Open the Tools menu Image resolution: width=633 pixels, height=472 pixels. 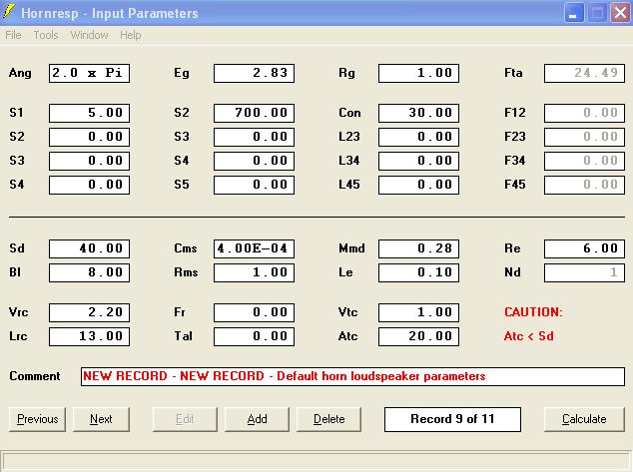(46, 35)
